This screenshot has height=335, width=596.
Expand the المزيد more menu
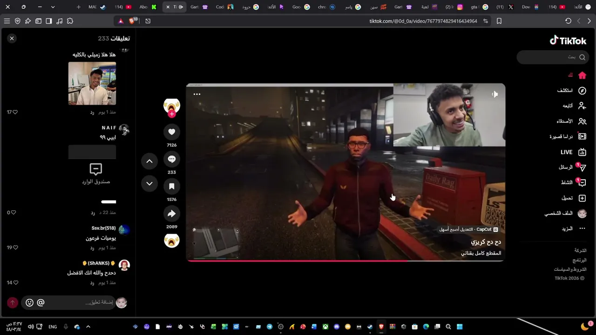[574, 229]
